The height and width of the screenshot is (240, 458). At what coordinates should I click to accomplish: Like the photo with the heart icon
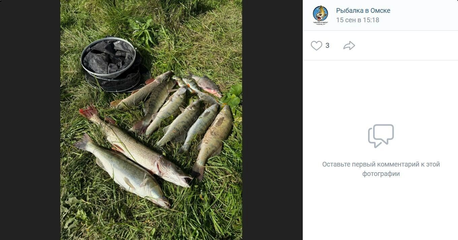(x=316, y=46)
